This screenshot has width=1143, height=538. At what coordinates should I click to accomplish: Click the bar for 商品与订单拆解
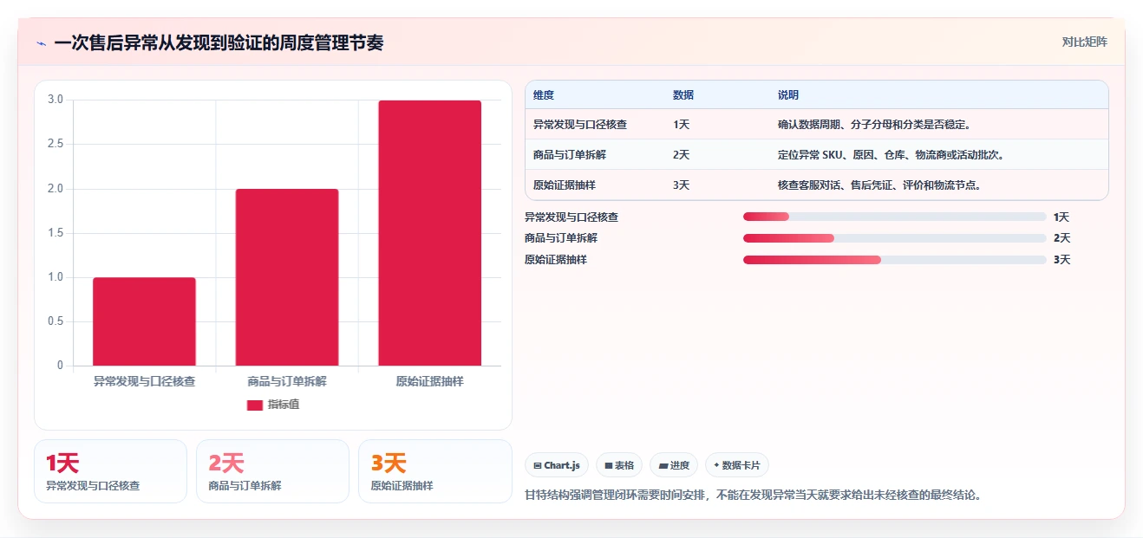pyautogui.click(x=287, y=277)
